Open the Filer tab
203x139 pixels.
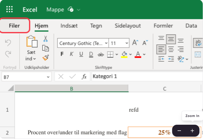click(14, 26)
